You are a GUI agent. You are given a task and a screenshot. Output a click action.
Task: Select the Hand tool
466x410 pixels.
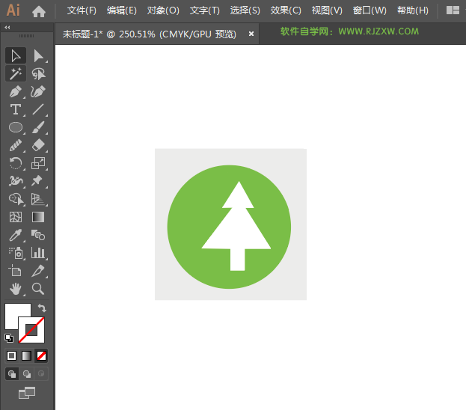tap(16, 289)
